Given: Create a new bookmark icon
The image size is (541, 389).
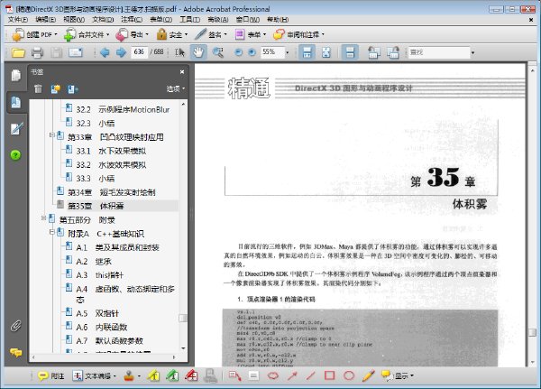Looking at the screenshot, I should click(56, 89).
